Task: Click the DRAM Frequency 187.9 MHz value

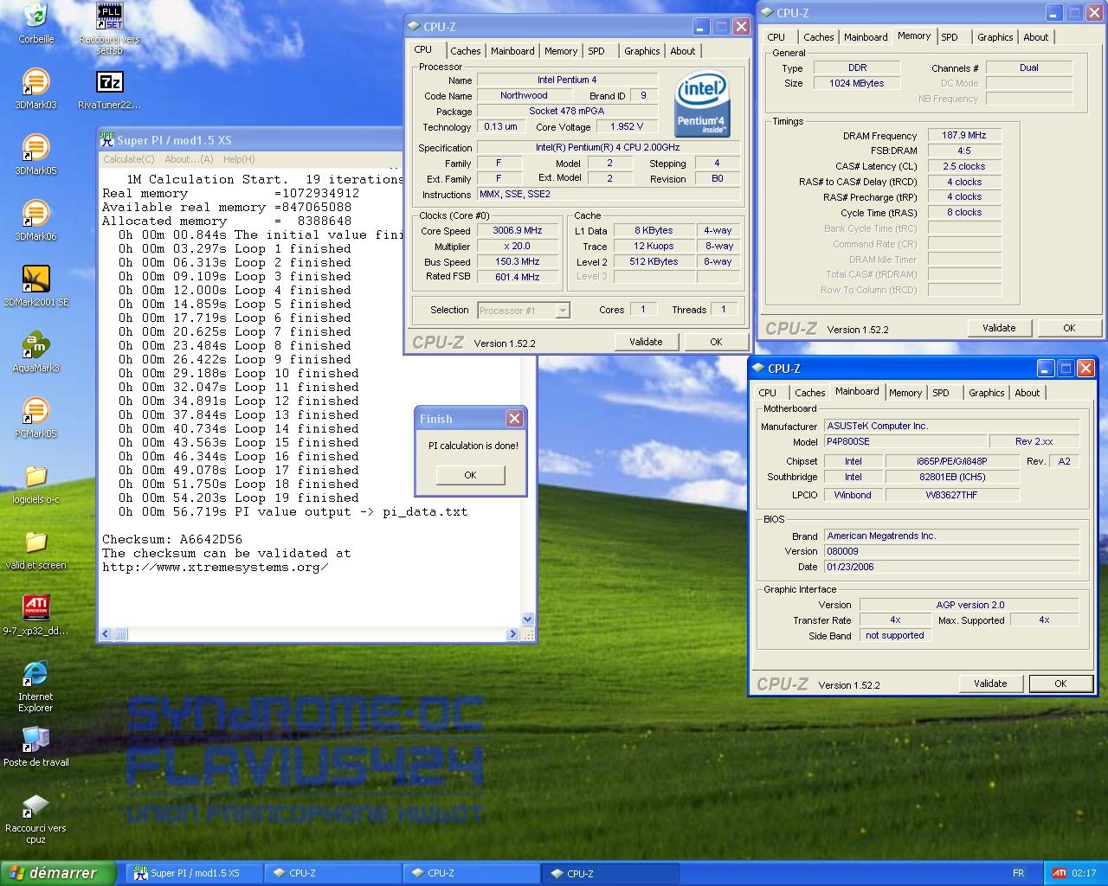Action: (x=964, y=135)
